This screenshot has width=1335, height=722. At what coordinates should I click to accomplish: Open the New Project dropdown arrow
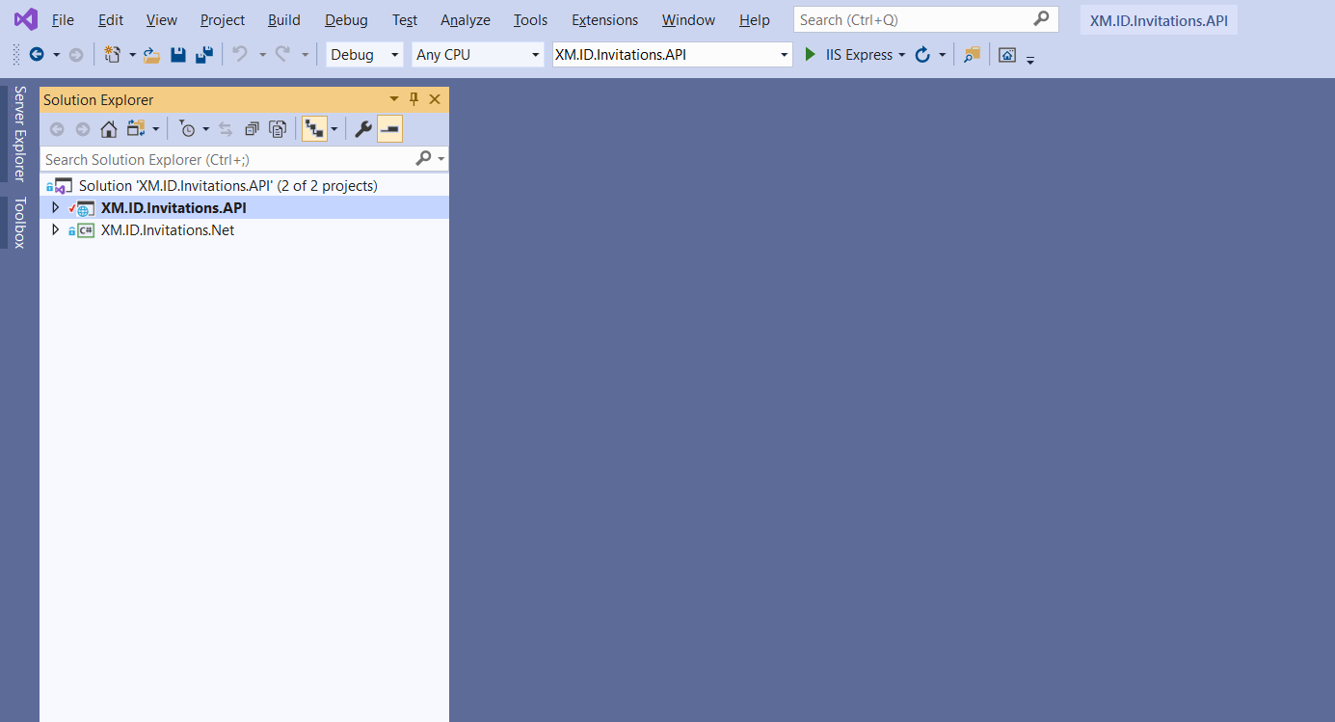[132, 55]
